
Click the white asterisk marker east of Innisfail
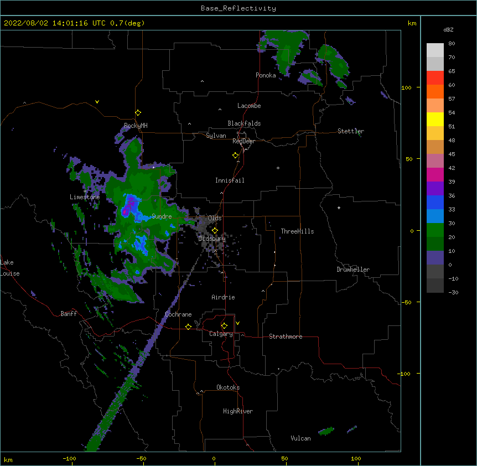278,168
